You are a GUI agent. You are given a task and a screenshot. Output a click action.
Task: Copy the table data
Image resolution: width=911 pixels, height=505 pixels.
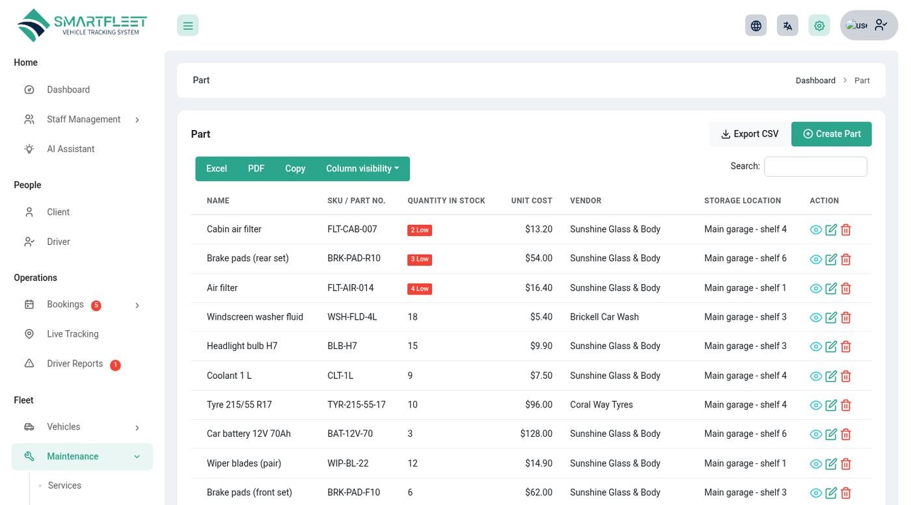click(x=295, y=169)
